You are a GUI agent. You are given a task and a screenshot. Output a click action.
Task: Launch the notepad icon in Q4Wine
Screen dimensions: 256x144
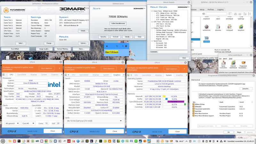(229, 28)
